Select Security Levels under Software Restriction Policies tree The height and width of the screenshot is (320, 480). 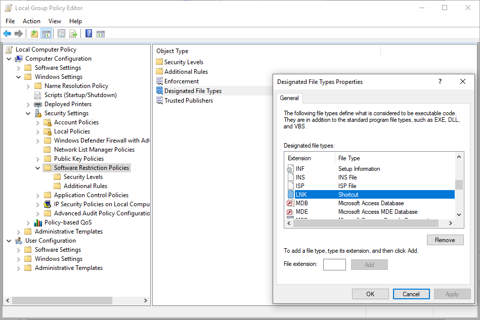pyautogui.click(x=83, y=177)
